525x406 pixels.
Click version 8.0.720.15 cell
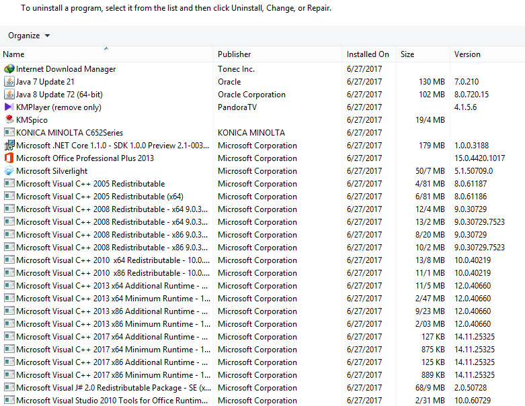471,95
